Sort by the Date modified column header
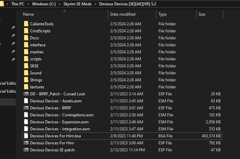Viewport: 240px width, 159px height. 123,14
